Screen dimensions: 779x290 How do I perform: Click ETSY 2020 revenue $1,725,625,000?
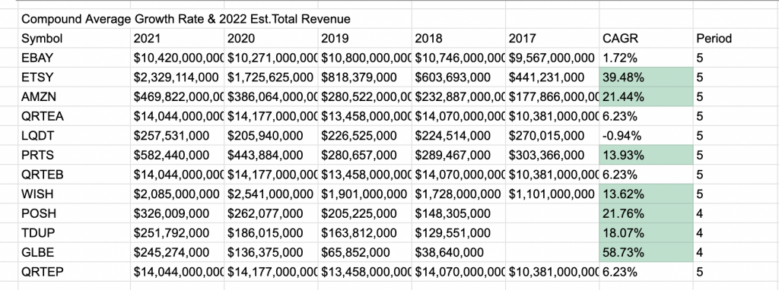pyautogui.click(x=272, y=77)
